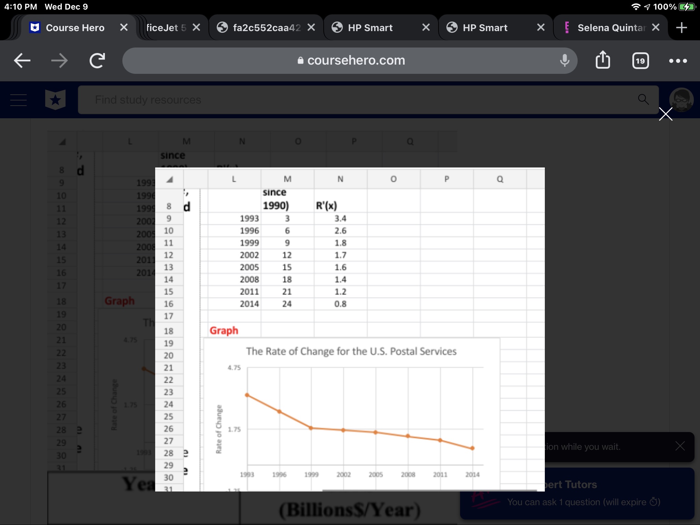Open the tab switcher showing 19

pyautogui.click(x=640, y=61)
